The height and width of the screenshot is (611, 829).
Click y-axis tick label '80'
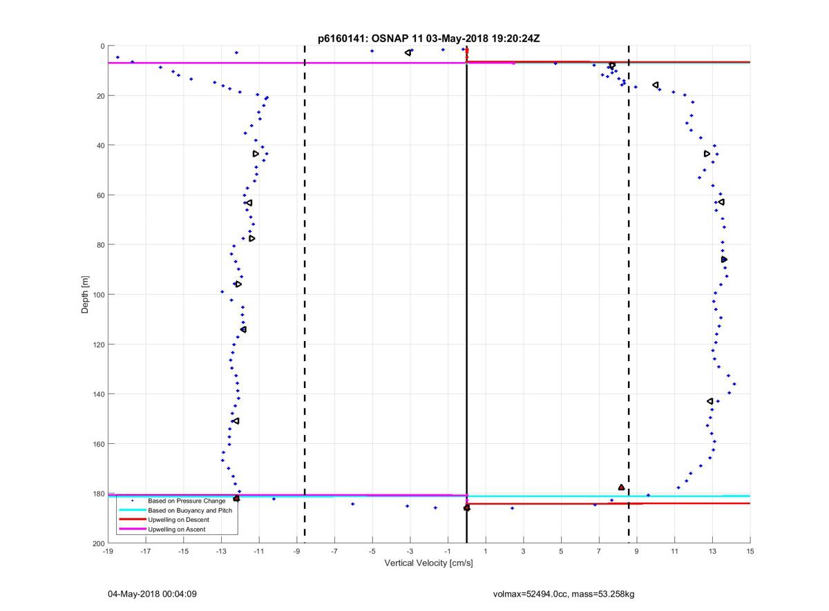[x=100, y=245]
